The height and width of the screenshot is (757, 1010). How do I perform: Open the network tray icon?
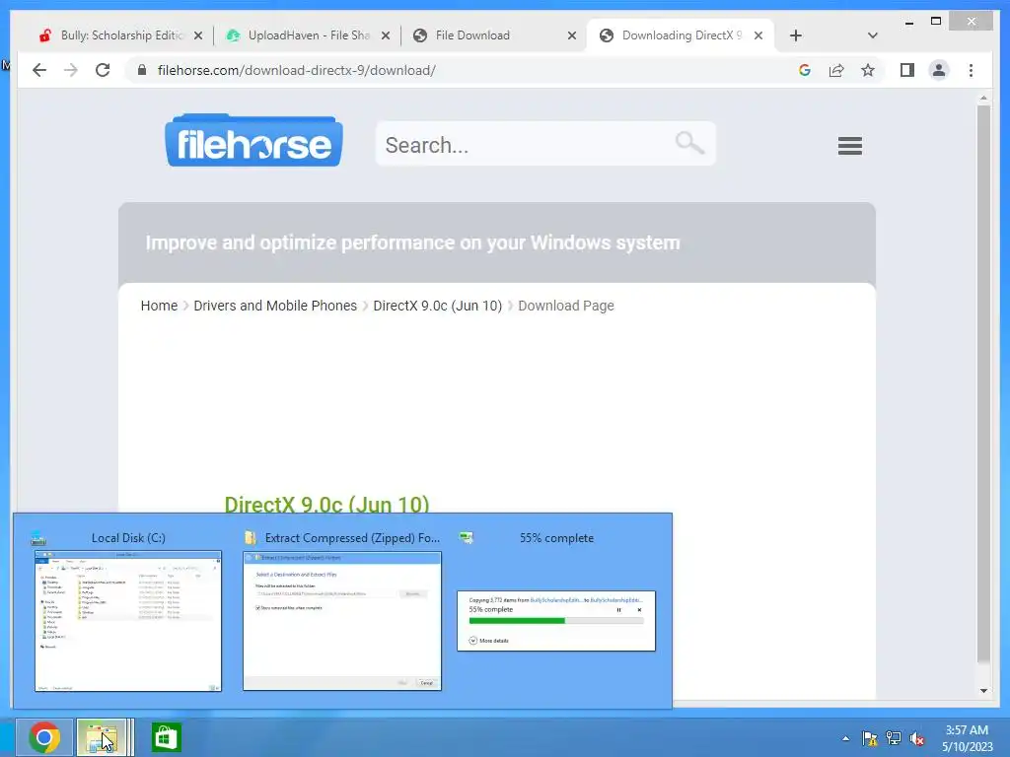click(894, 738)
